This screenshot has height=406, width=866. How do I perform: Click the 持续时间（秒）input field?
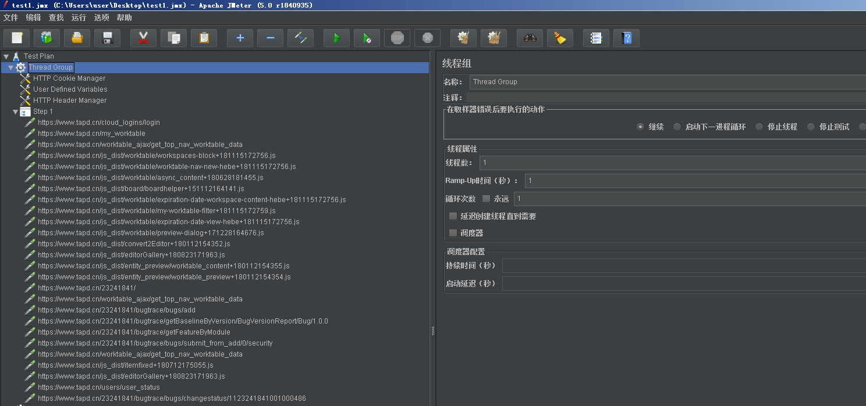684,265
